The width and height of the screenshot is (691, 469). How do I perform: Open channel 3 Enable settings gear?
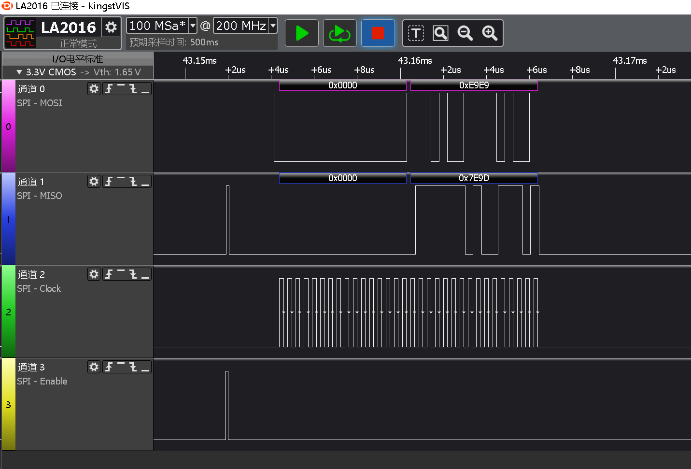(94, 367)
